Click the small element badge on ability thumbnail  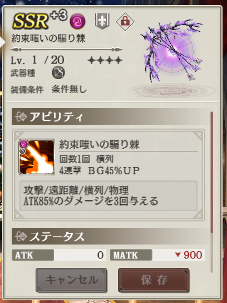[23, 144]
